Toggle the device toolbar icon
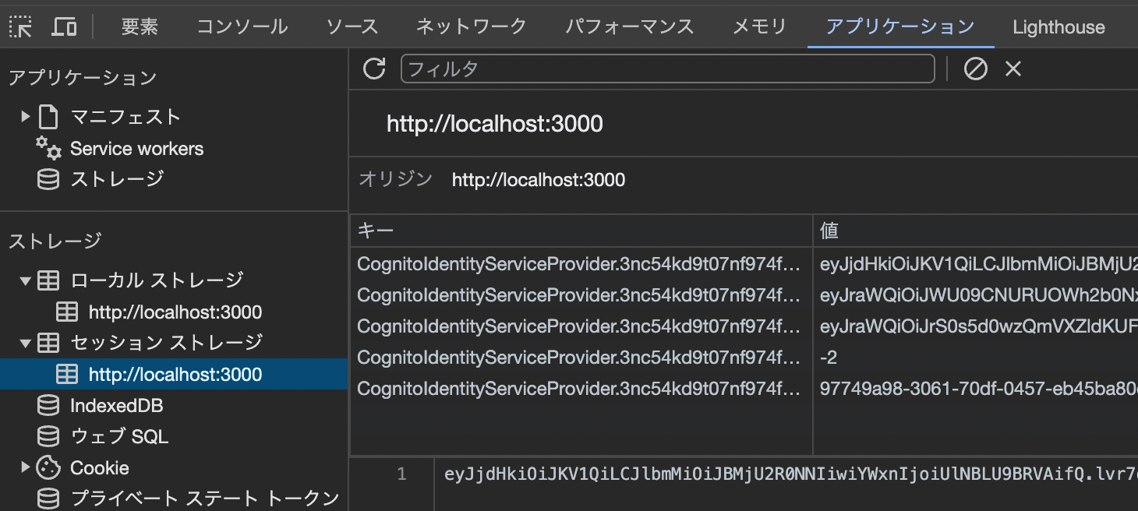The height and width of the screenshot is (511, 1138). [64, 26]
